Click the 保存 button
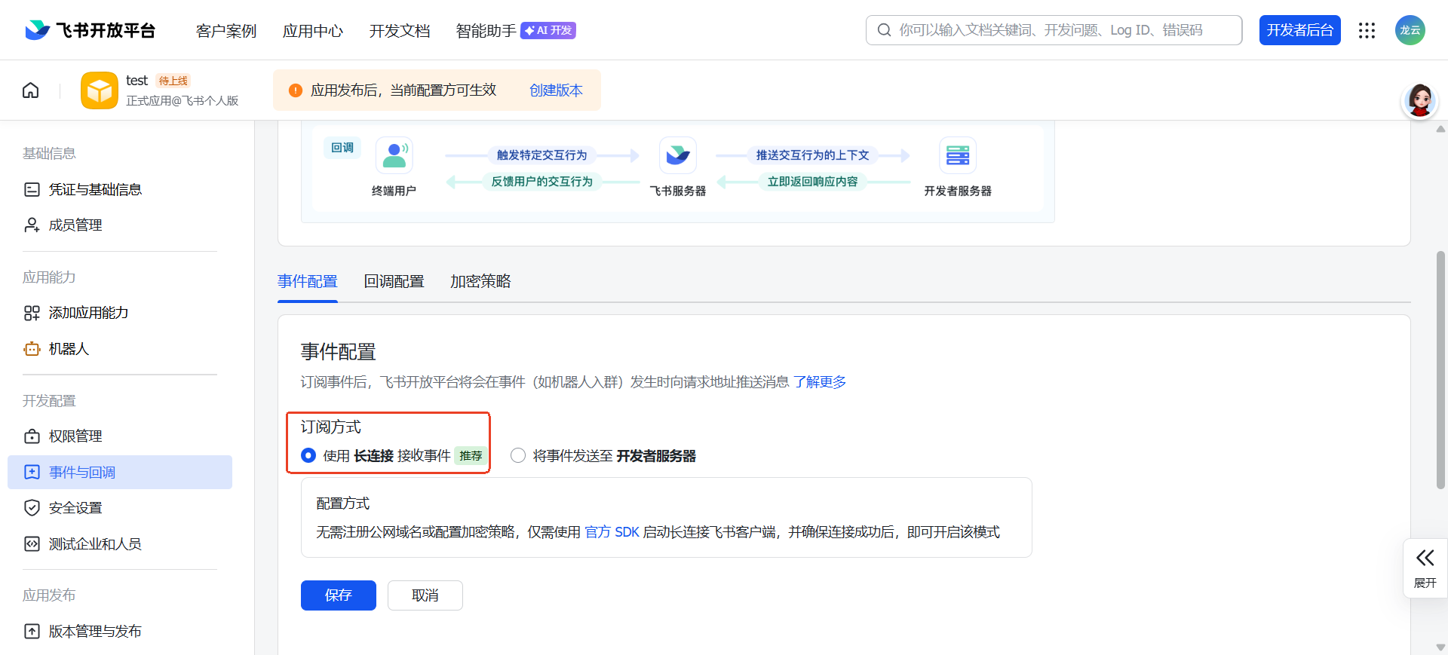Image resolution: width=1448 pixels, height=655 pixels. (x=338, y=595)
